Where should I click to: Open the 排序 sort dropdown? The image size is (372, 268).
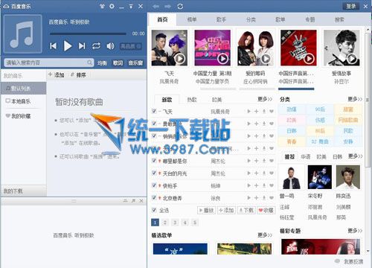[x=78, y=74]
